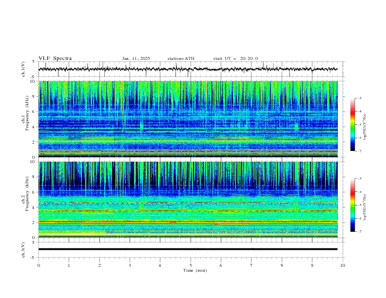Click the "-7" tick on ch.2 colorbar
The height and width of the screenshot is (298, 386).
(x=359, y=232)
